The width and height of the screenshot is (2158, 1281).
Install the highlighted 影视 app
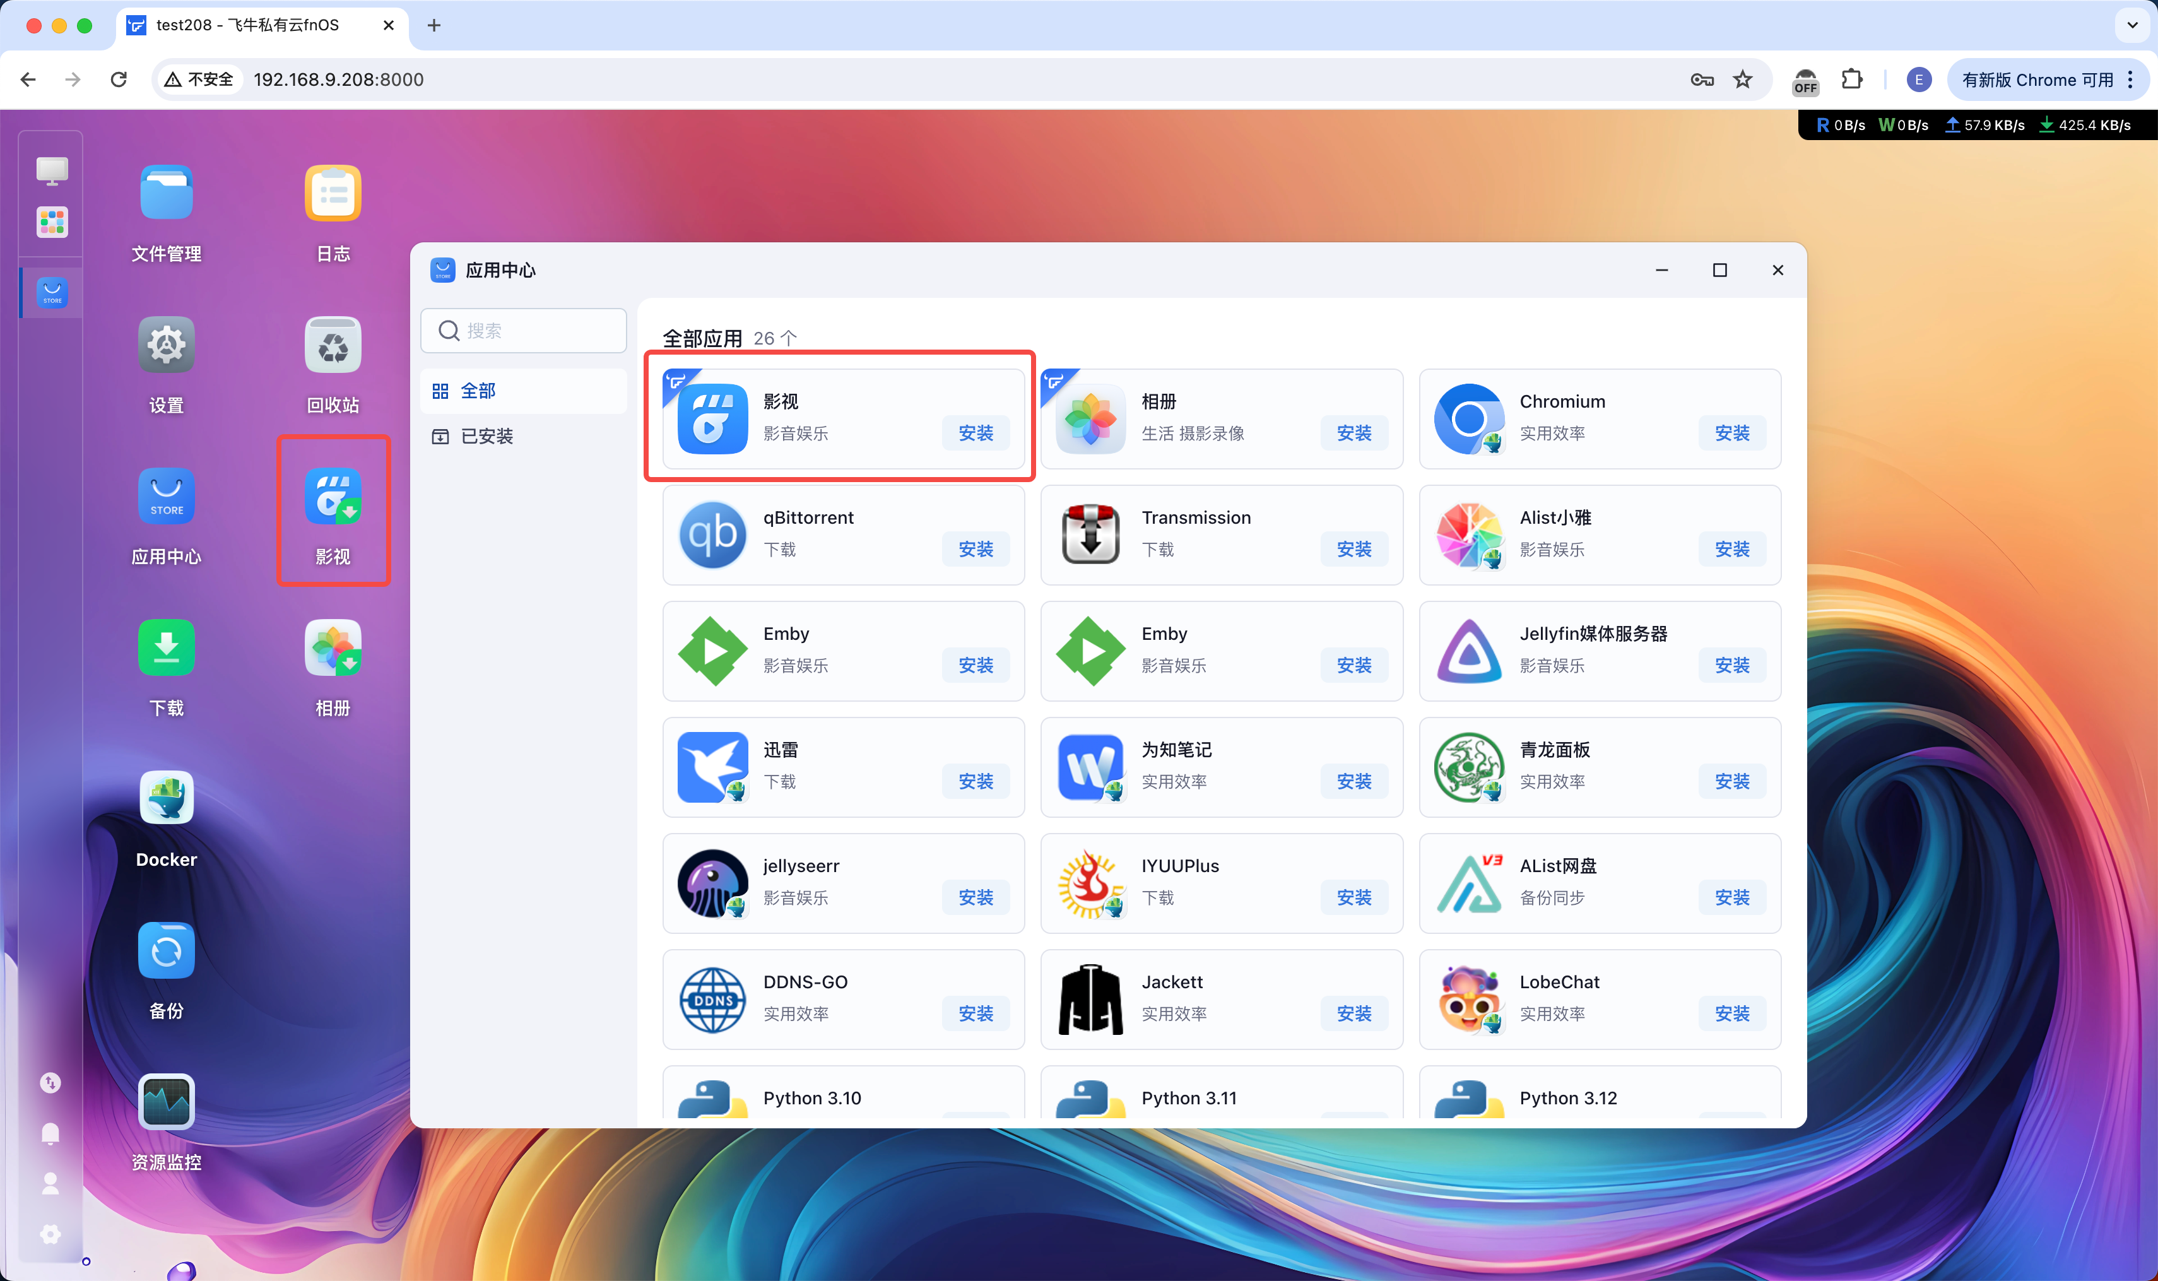point(976,434)
